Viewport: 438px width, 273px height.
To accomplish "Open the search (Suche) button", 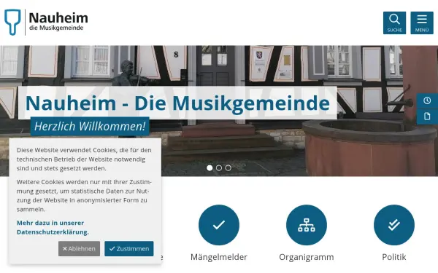I will click(x=394, y=23).
